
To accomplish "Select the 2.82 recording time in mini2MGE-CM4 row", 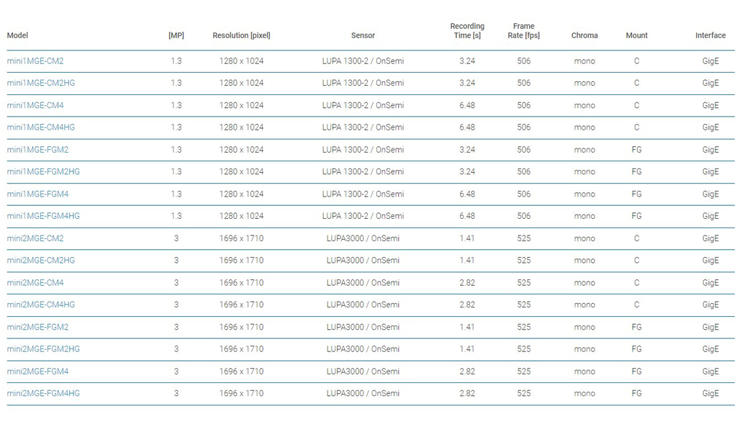I will tap(467, 283).
